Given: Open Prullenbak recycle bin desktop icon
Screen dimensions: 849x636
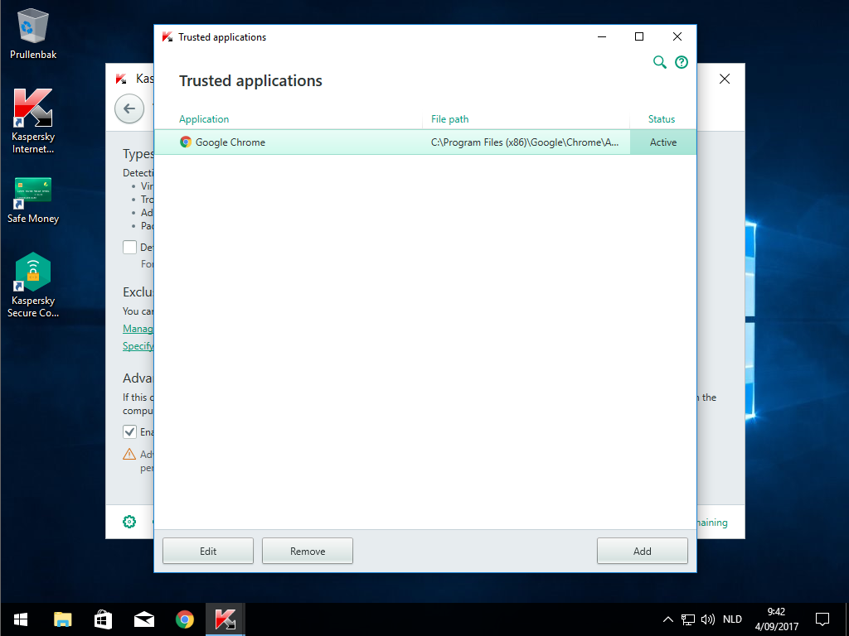Looking at the screenshot, I should [33, 33].
